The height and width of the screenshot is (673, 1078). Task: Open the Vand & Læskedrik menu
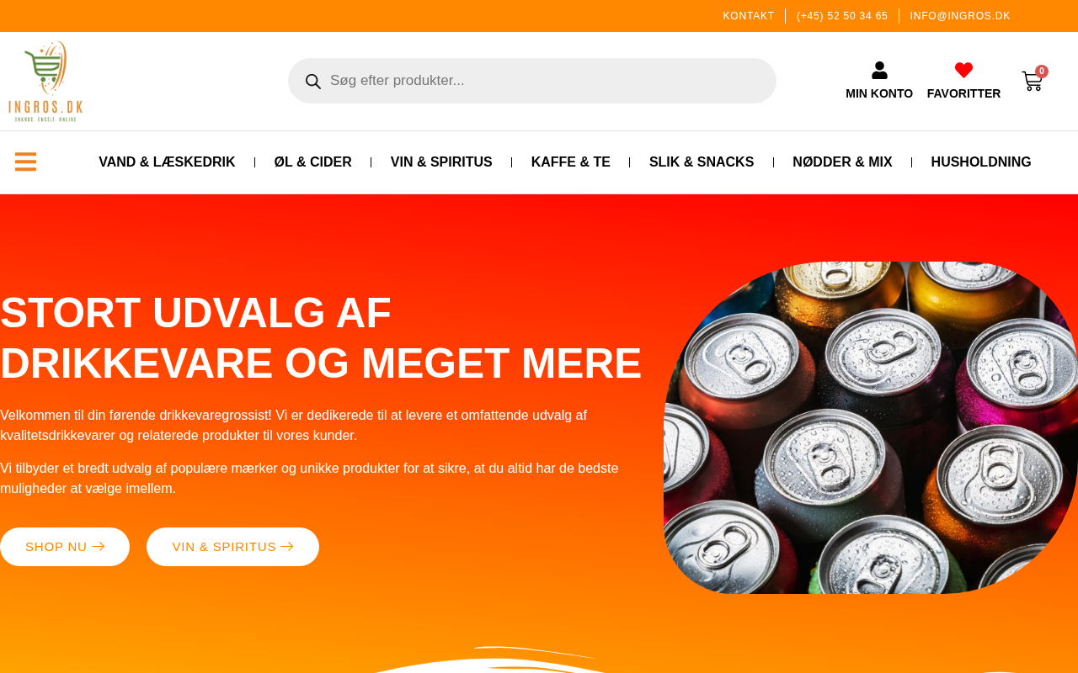[167, 162]
